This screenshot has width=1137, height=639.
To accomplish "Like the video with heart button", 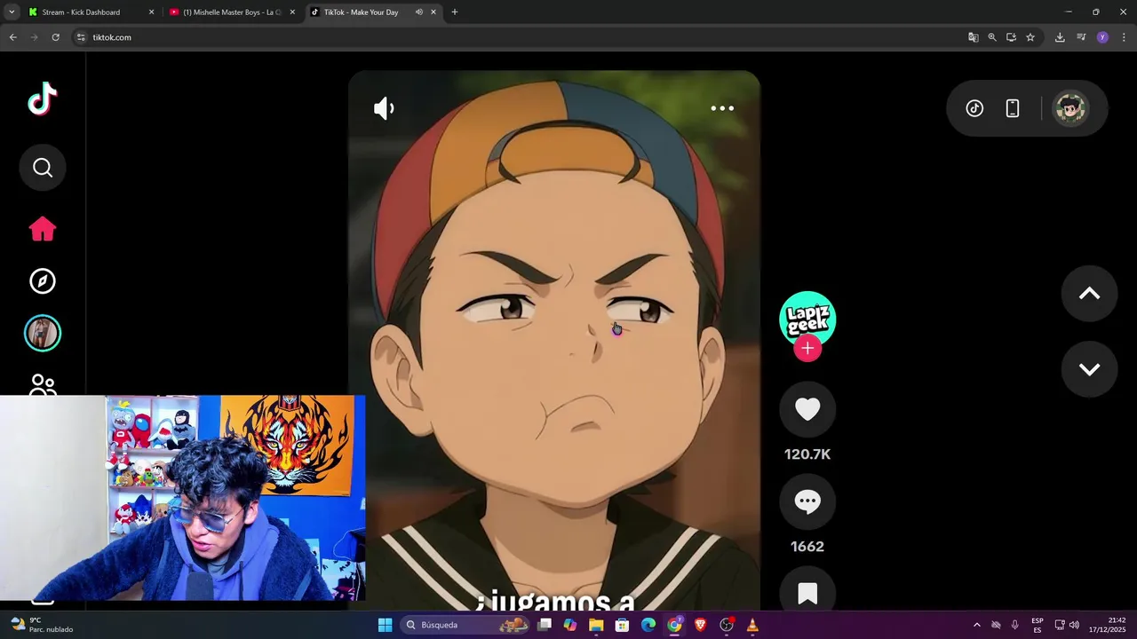I will point(807,409).
